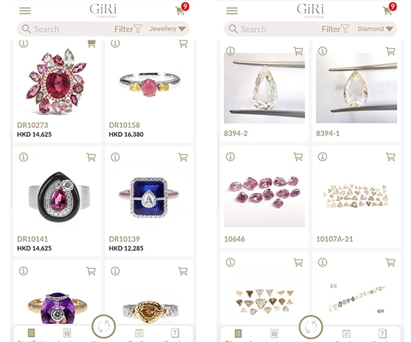Screen dimensions: 411x342
Task: Open shopping cart on Jewellery screen
Action: 182,9
